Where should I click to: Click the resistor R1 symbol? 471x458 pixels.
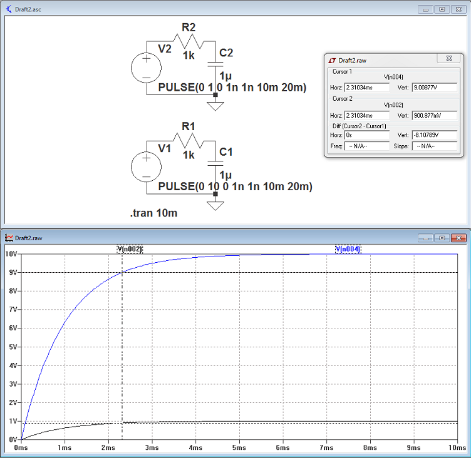click(189, 141)
